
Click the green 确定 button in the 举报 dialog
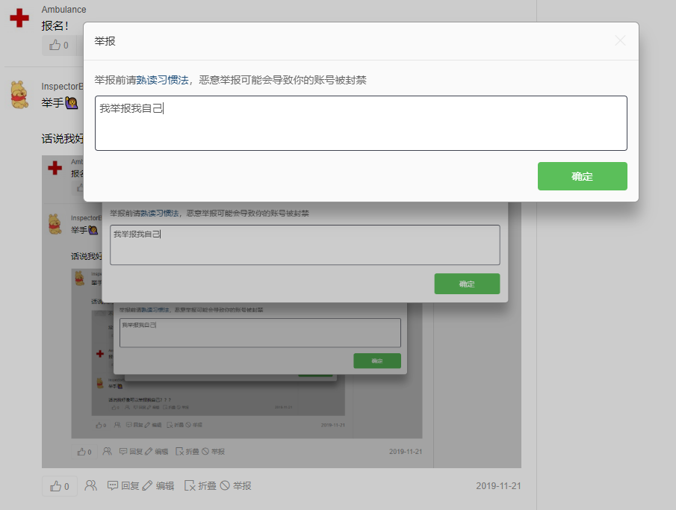(582, 176)
